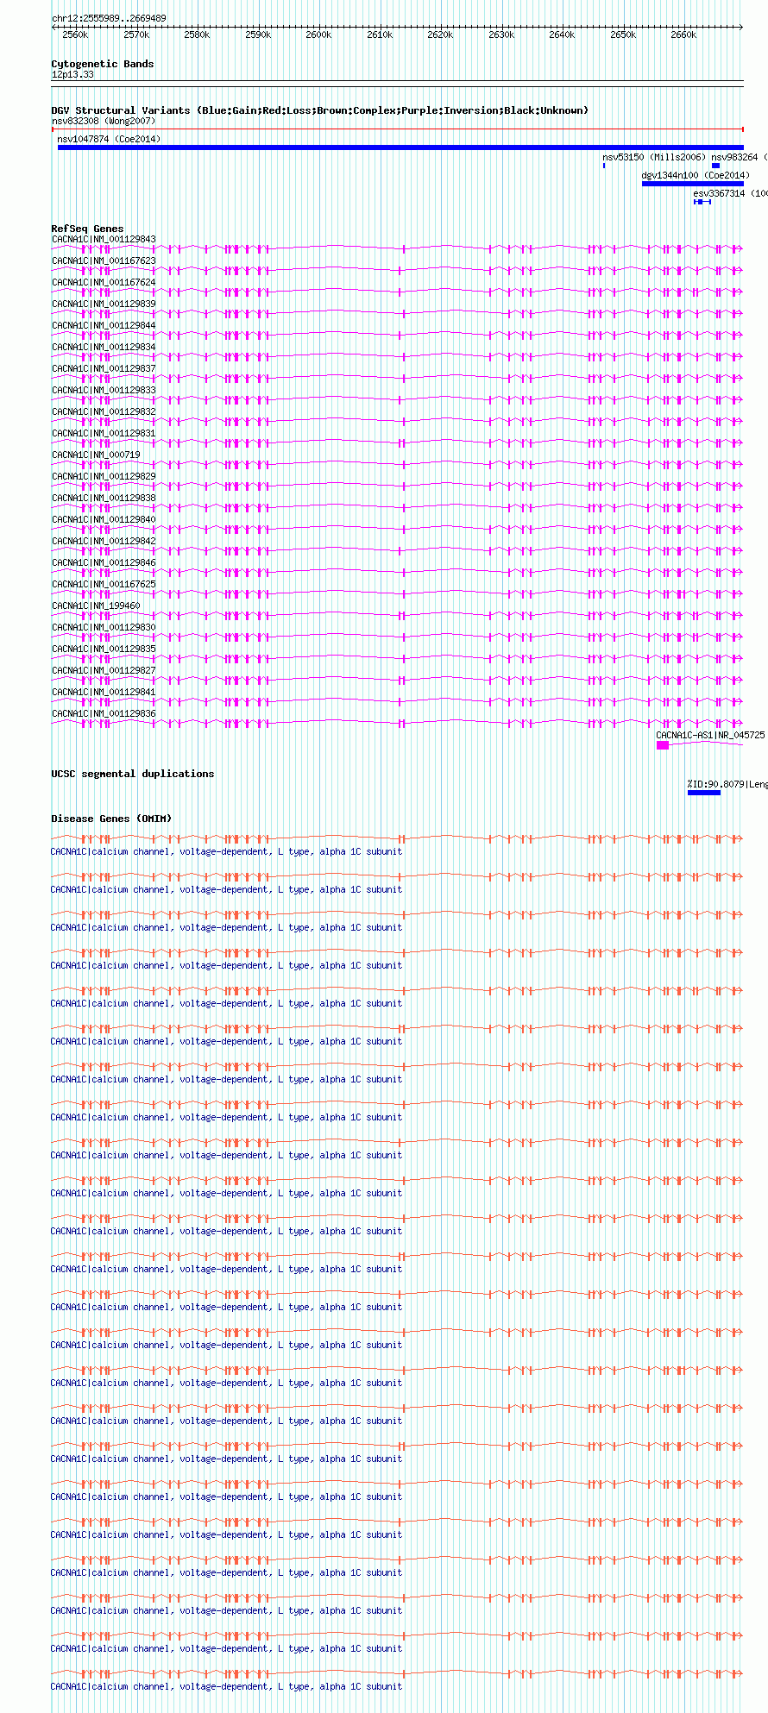Open transcript CACNA1C|NM_001129837

click(104, 369)
